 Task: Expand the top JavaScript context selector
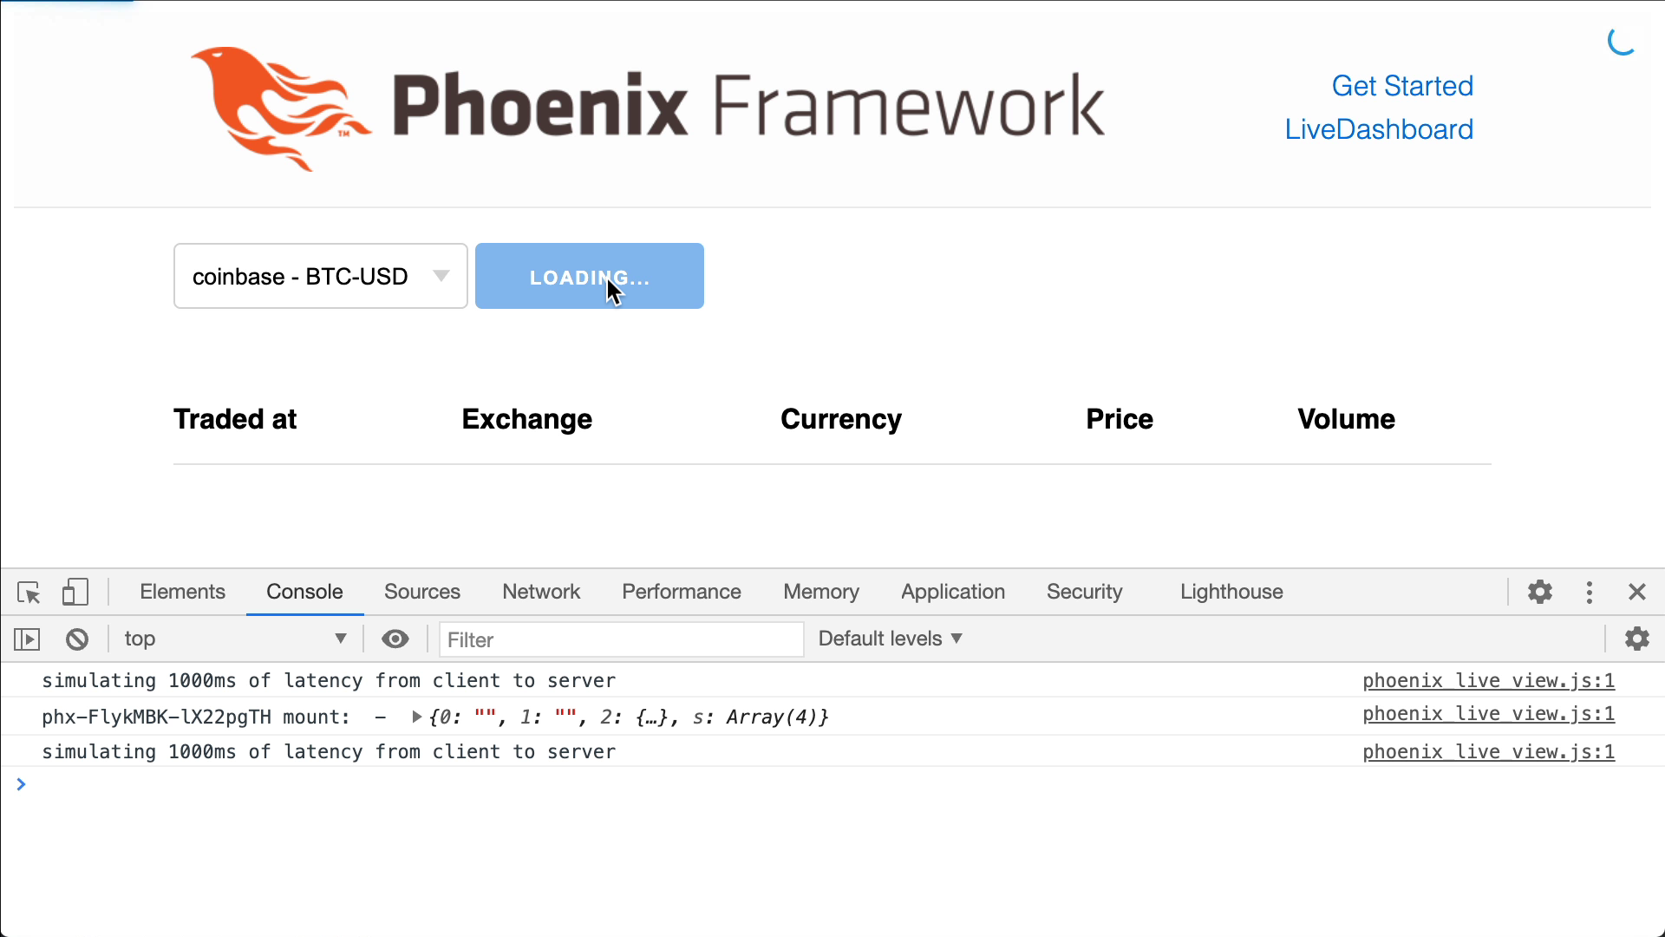(x=235, y=639)
